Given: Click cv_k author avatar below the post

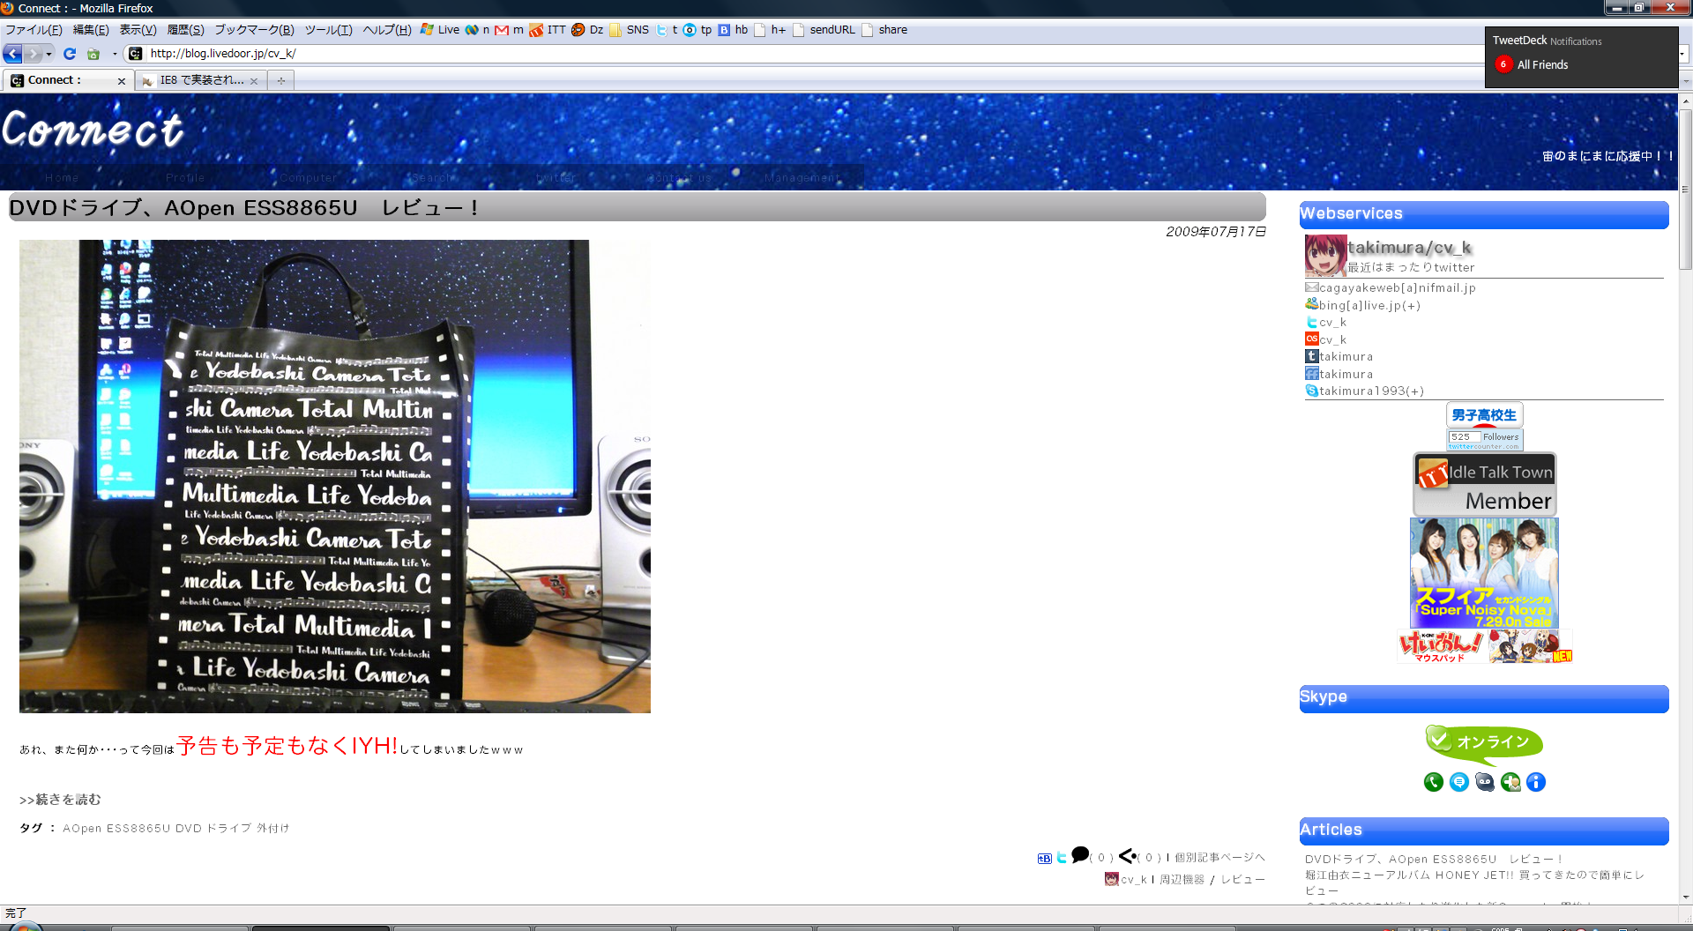Looking at the screenshot, I should click(x=1111, y=879).
